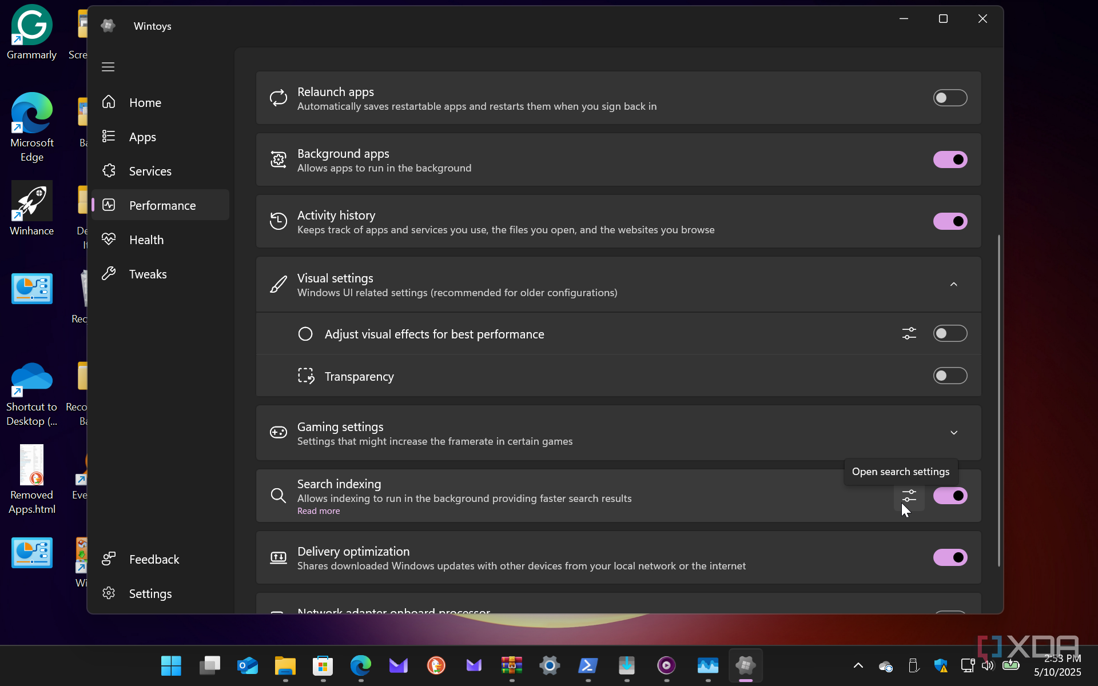Open the Windows Start menu

pos(171,665)
